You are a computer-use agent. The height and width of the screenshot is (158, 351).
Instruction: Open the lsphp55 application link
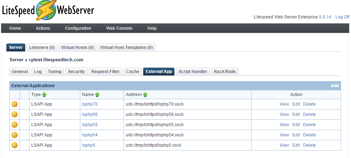click(x=90, y=125)
